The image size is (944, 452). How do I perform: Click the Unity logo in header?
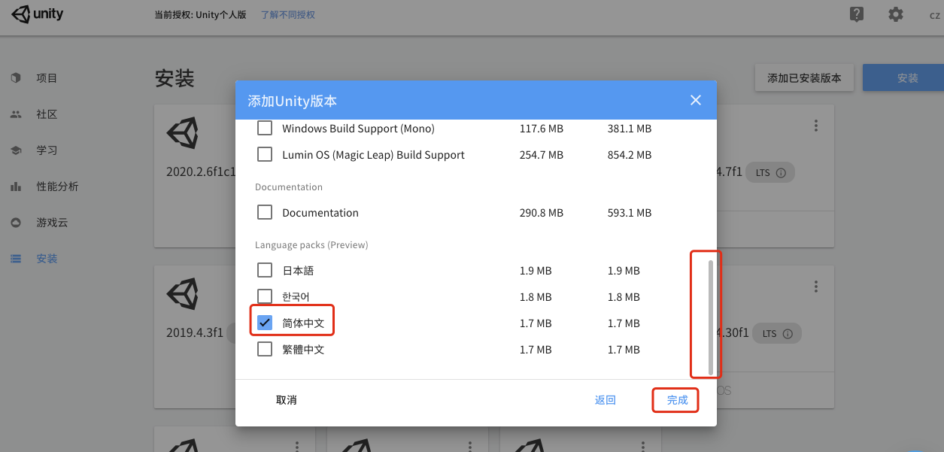pos(38,14)
